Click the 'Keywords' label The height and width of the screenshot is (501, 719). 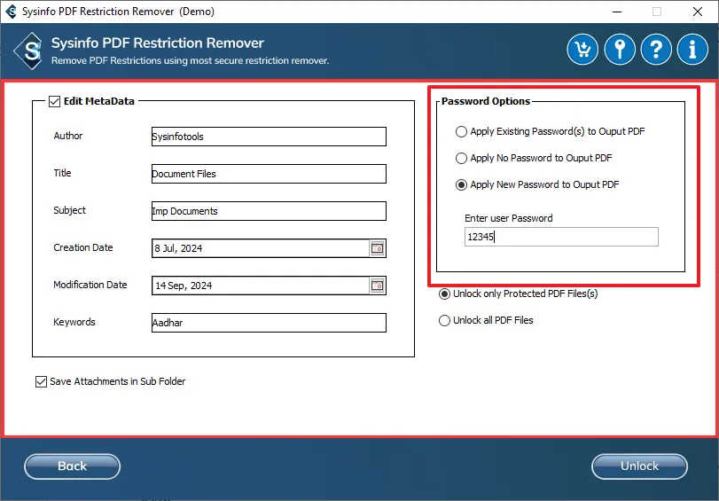(x=74, y=322)
